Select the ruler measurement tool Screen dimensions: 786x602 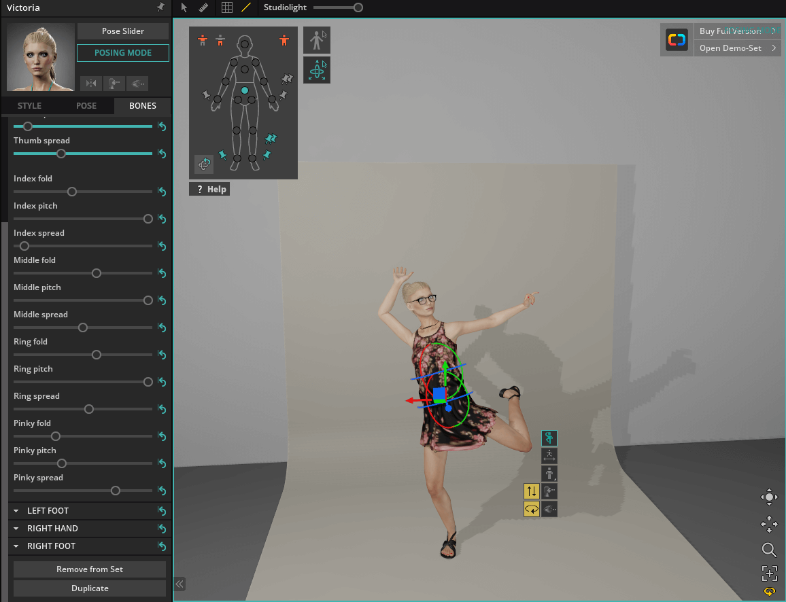pos(203,7)
